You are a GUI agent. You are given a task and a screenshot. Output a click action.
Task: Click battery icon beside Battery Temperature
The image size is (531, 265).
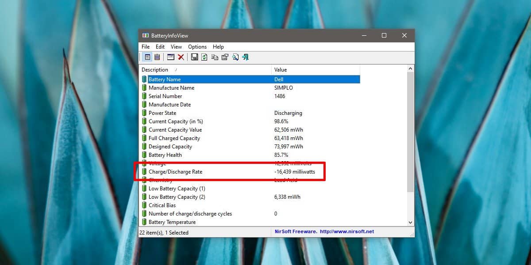[144, 222]
